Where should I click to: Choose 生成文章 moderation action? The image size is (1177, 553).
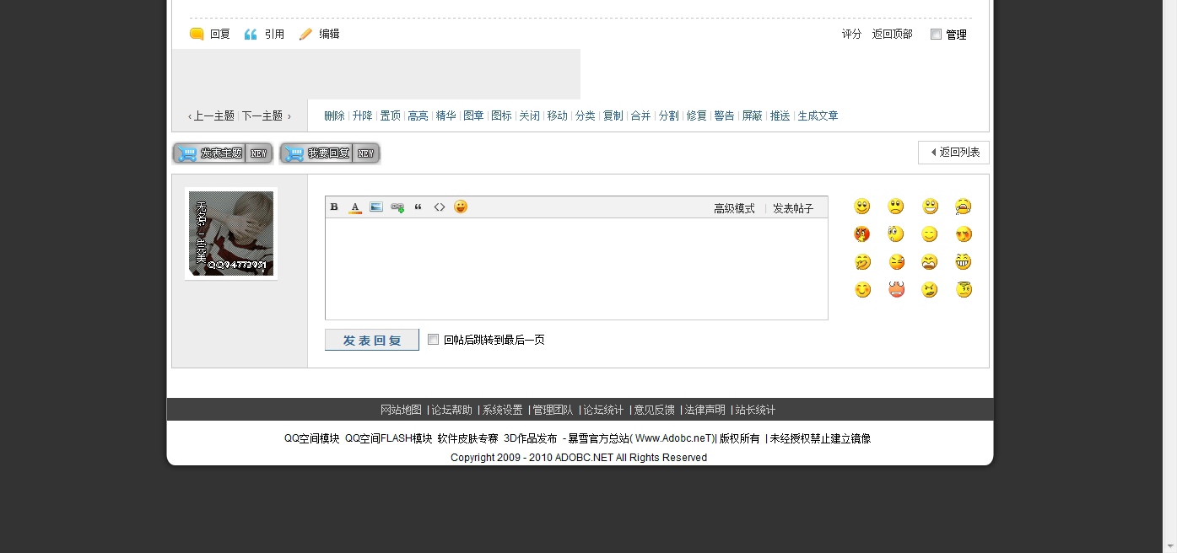818,116
